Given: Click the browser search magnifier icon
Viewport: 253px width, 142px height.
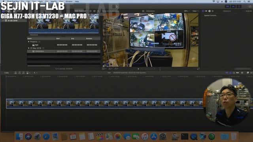Looking at the screenshot, I should tap(98, 11).
